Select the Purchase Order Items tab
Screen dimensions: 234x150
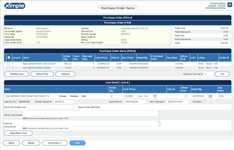point(118,8)
